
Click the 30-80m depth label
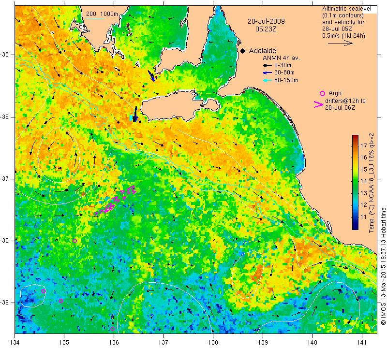click(x=284, y=72)
